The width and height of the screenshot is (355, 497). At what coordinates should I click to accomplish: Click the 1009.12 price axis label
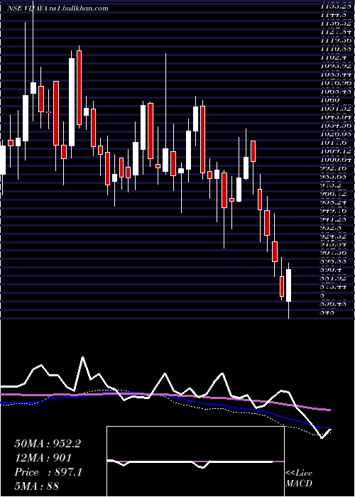click(335, 151)
